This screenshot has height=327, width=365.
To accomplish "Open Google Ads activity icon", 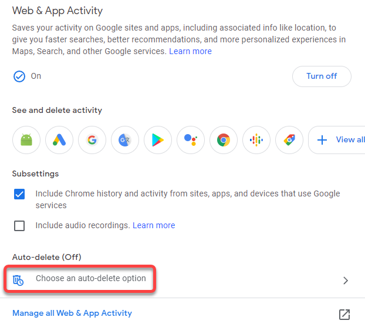I will pos(59,140).
